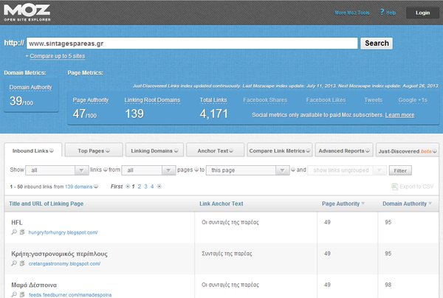Image resolution: width=443 pixels, height=298 pixels.
Task: Click the question mark Help icon
Action: click(x=381, y=13)
